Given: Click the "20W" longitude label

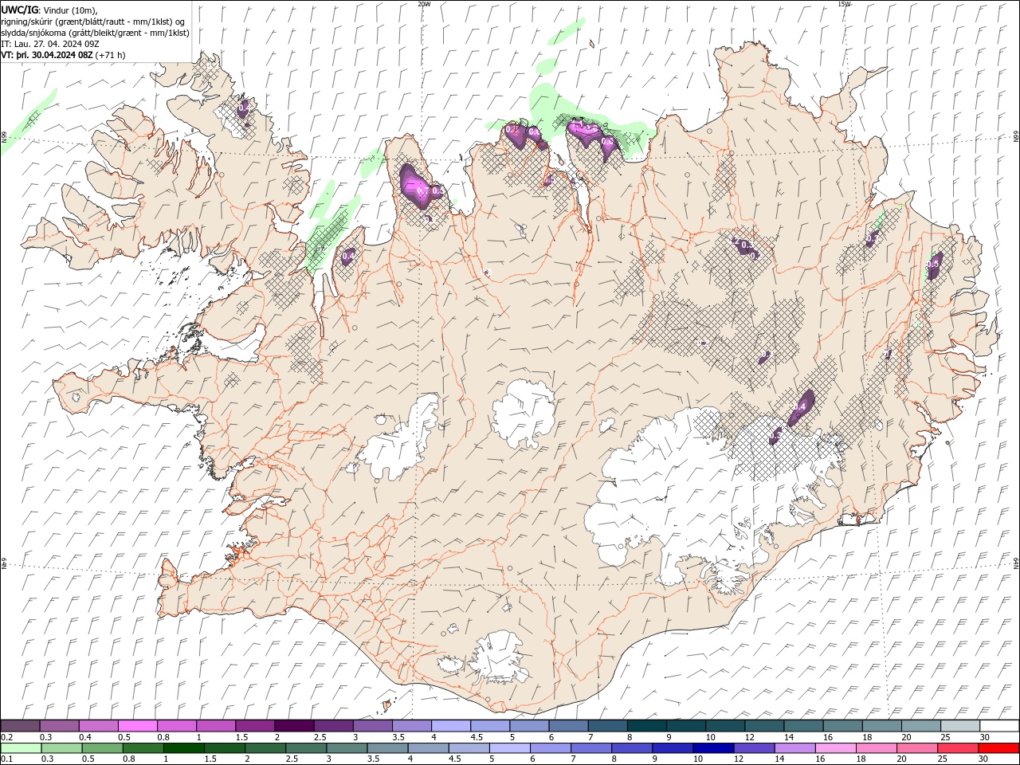Looking at the screenshot, I should (424, 4).
